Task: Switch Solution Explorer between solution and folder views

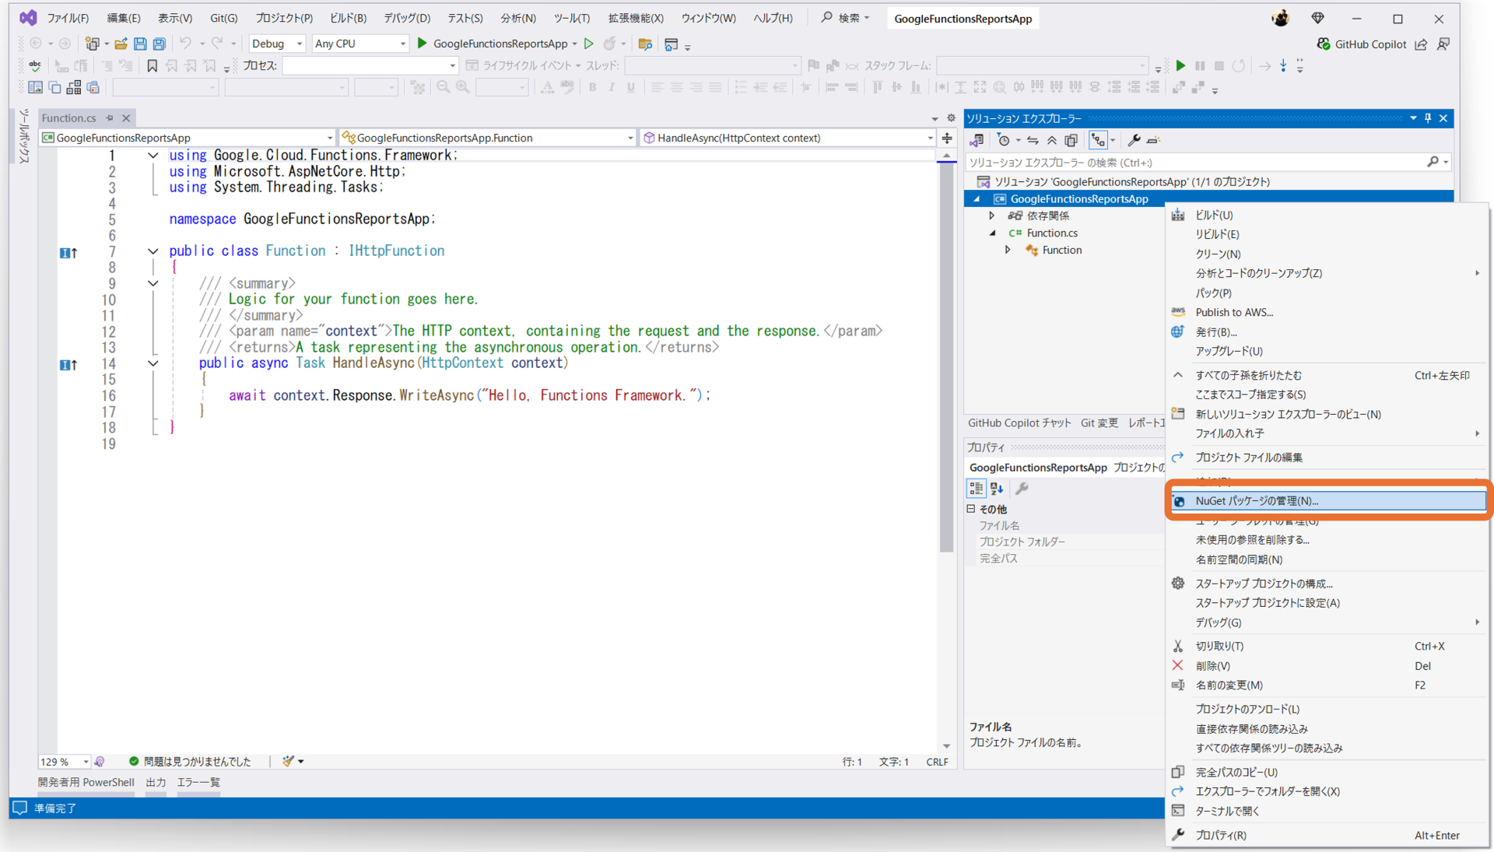Action: [977, 140]
